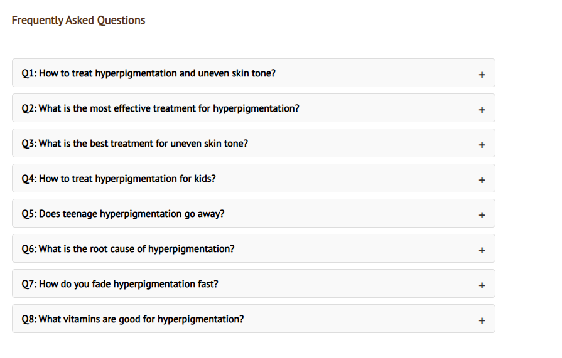The width and height of the screenshot is (562, 358).
Task: Open Q4 answer via plus icon
Action: pos(482,180)
